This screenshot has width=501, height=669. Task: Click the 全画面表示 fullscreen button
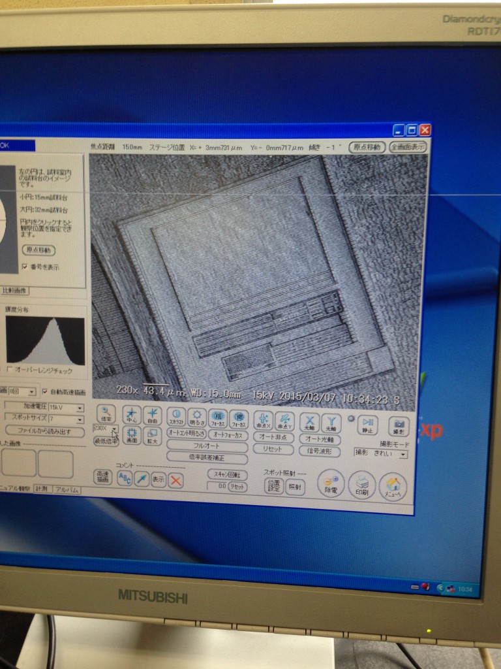pyautogui.click(x=408, y=147)
